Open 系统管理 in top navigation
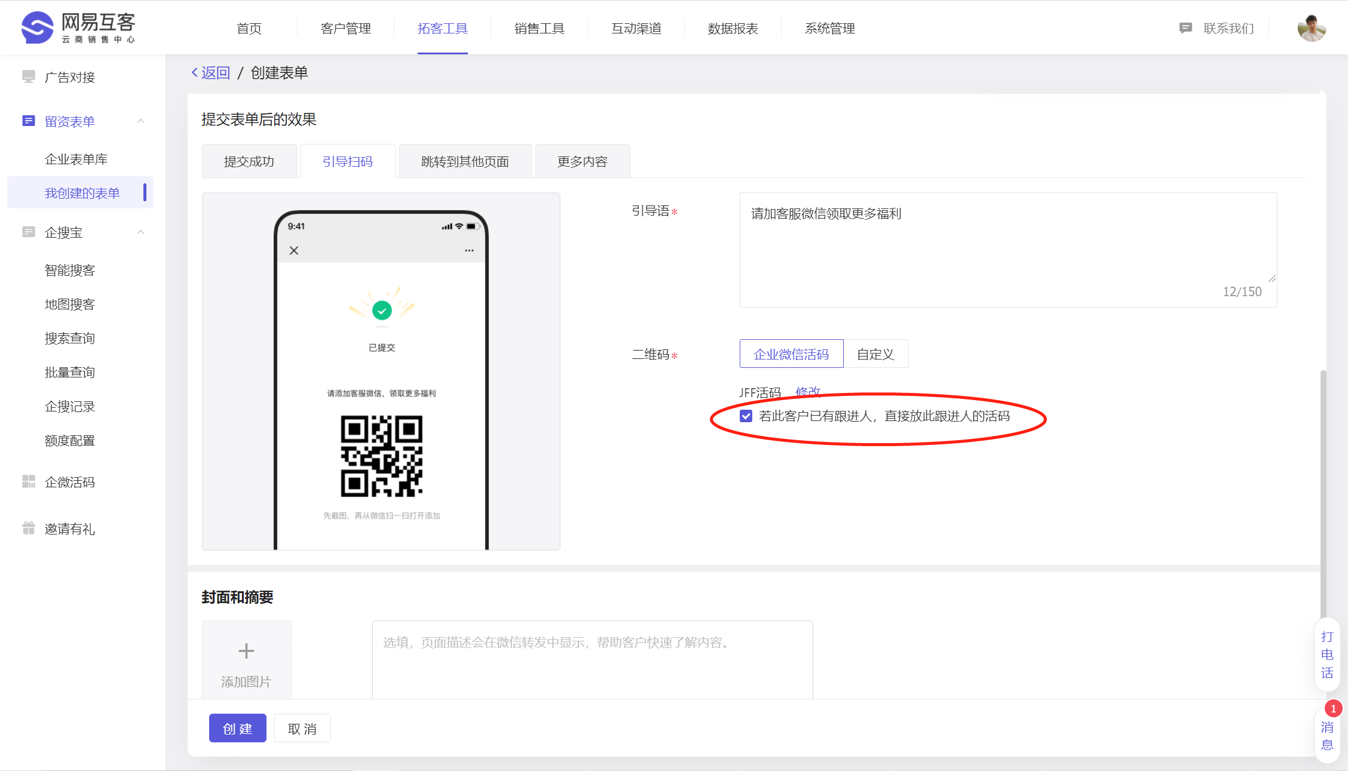Viewport: 1348px width, 771px height. coord(830,28)
